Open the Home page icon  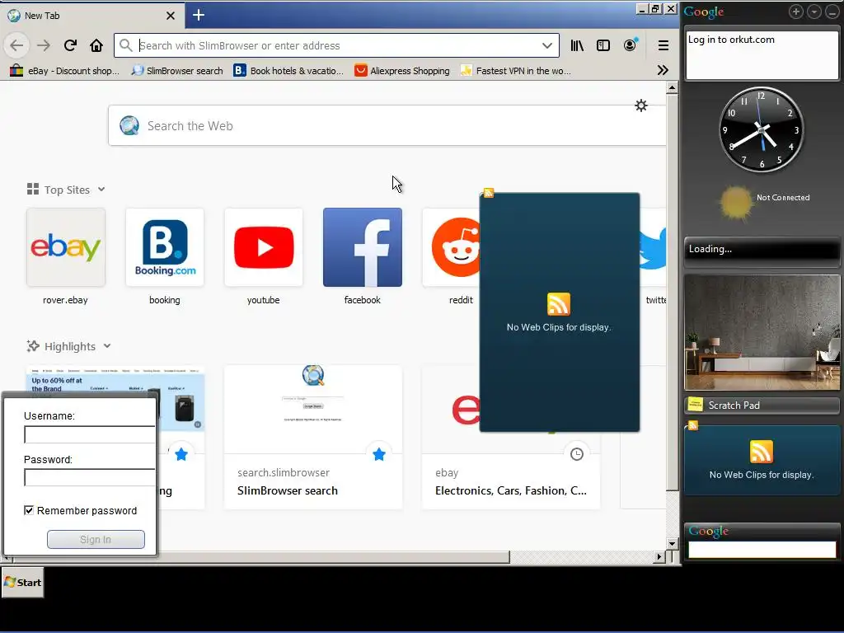(96, 46)
